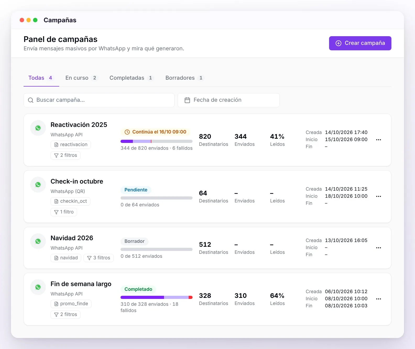Click the Check-in octubre progress bar
The width and height of the screenshot is (415, 349).
[x=156, y=198]
